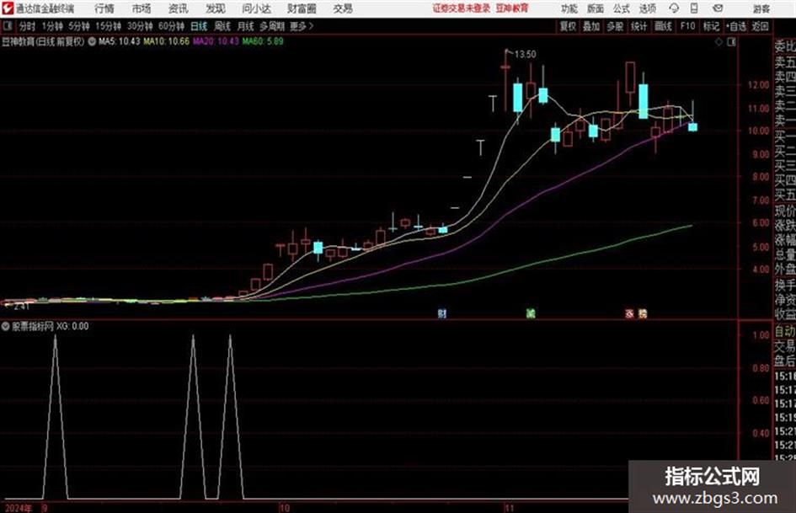
Task: Click the MA10: 10.66 indicator label
Action: click(167, 41)
